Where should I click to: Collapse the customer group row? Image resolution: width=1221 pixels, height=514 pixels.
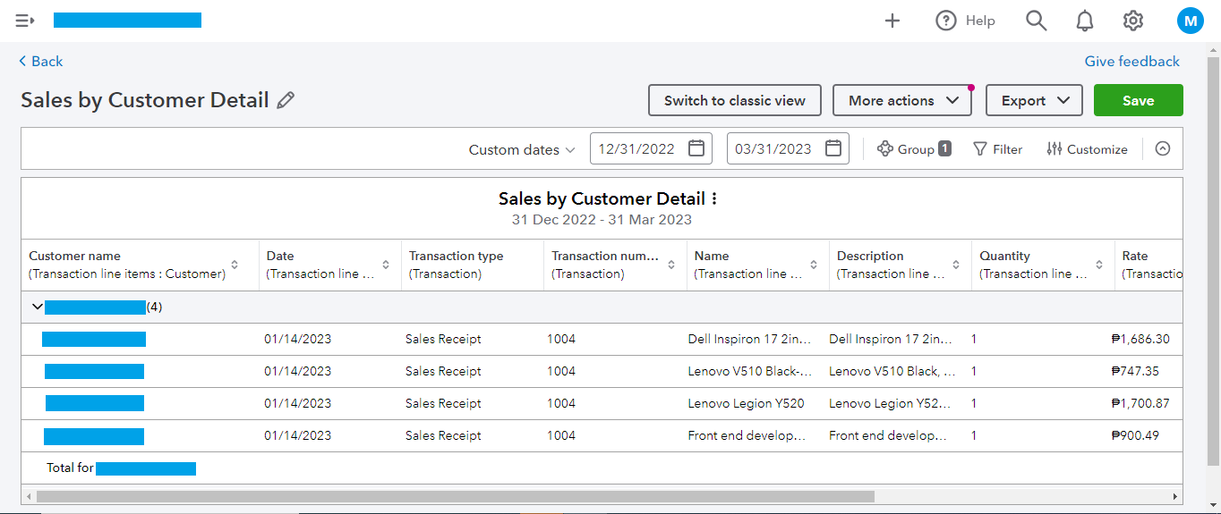(x=37, y=307)
